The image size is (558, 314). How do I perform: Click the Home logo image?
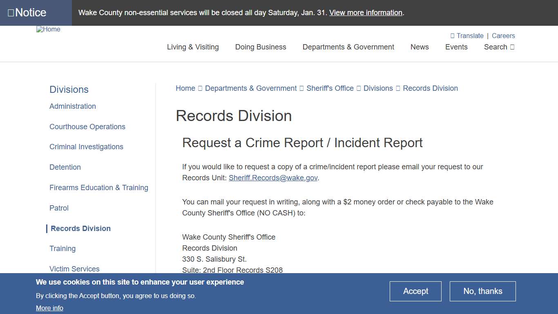(48, 29)
